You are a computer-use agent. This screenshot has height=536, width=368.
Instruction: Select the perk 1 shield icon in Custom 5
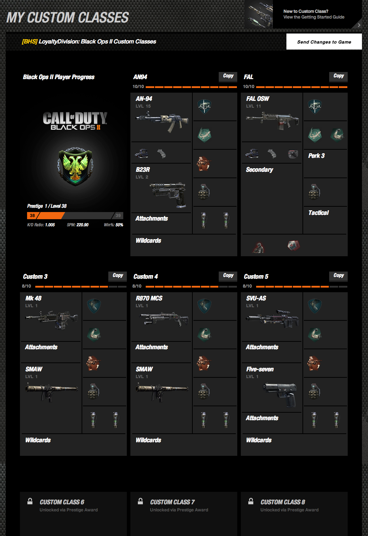(x=315, y=306)
